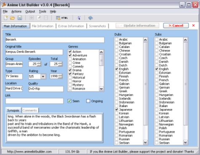Click the Cancel button
This screenshot has height=155, width=200.
click(176, 26)
